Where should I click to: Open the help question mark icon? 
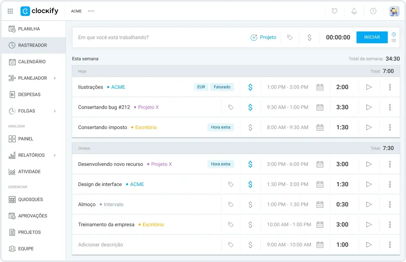(373, 11)
